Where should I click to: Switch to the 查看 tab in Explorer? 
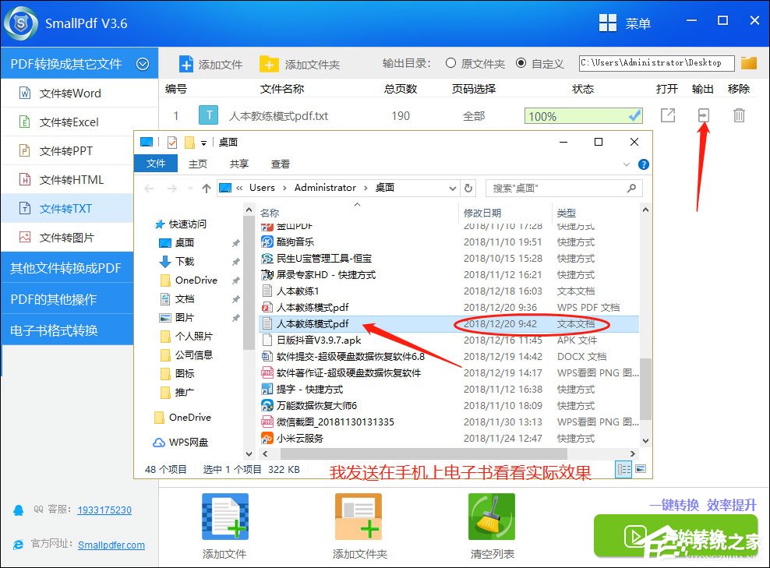(280, 164)
